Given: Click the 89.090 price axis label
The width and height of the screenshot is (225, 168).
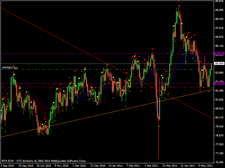Looking at the screenshot, I should pos(219,10).
